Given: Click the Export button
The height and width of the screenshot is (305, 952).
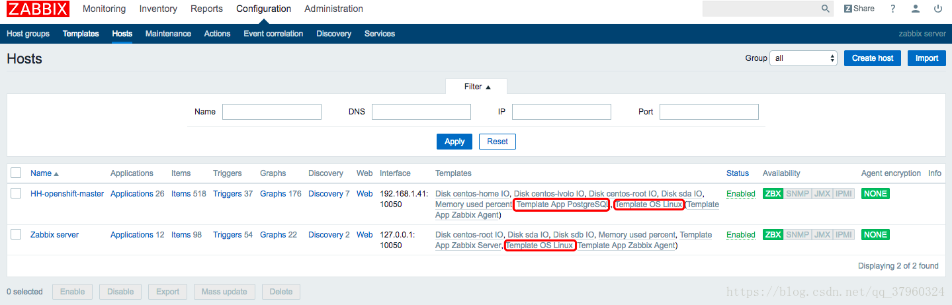Looking at the screenshot, I should tap(167, 292).
